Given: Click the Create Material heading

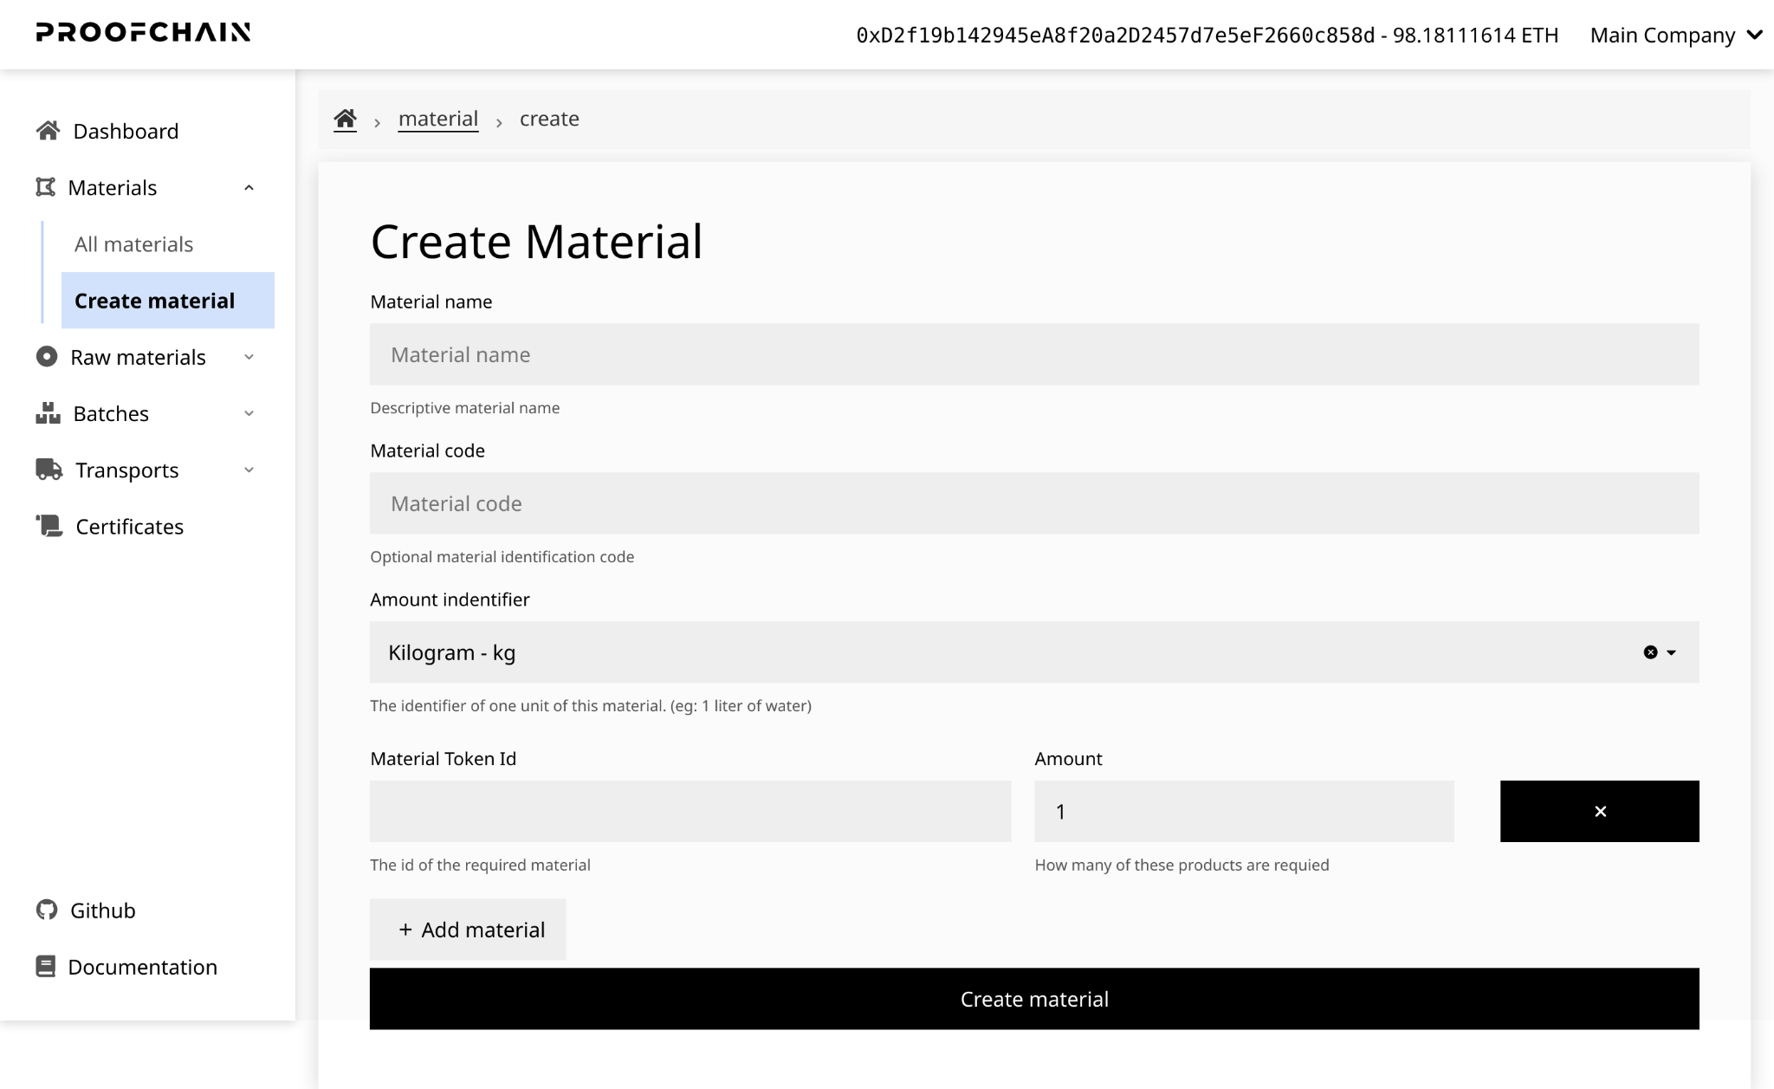Looking at the screenshot, I should pyautogui.click(x=536, y=242).
